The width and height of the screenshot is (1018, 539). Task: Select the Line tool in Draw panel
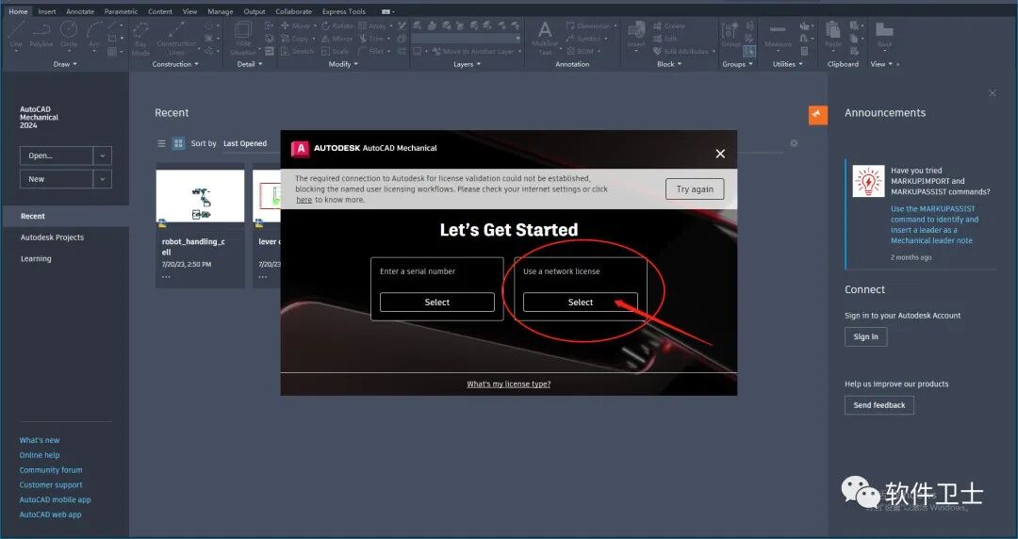16,35
